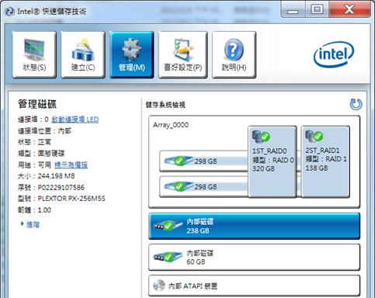Select the 2ST_RAID1 volume
This screenshot has height=298, width=375.
click(x=325, y=161)
